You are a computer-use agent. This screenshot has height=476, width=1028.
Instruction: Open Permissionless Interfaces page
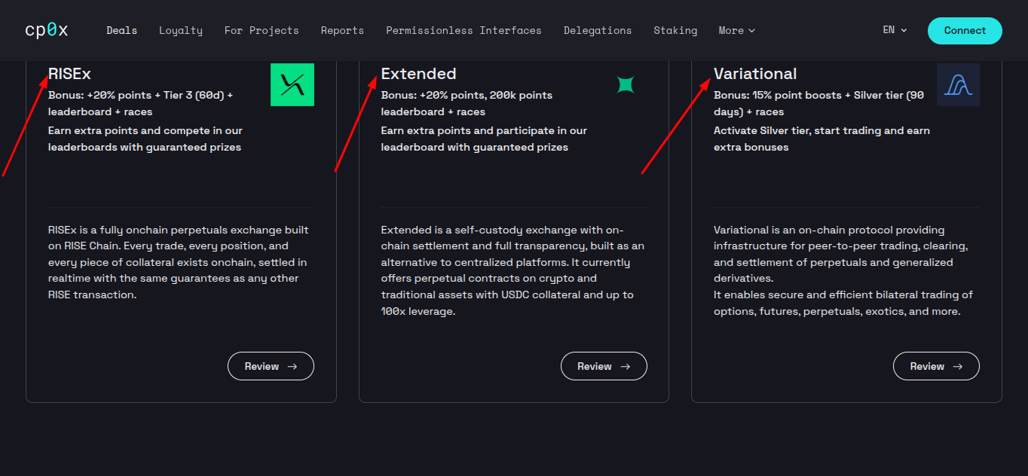[464, 30]
